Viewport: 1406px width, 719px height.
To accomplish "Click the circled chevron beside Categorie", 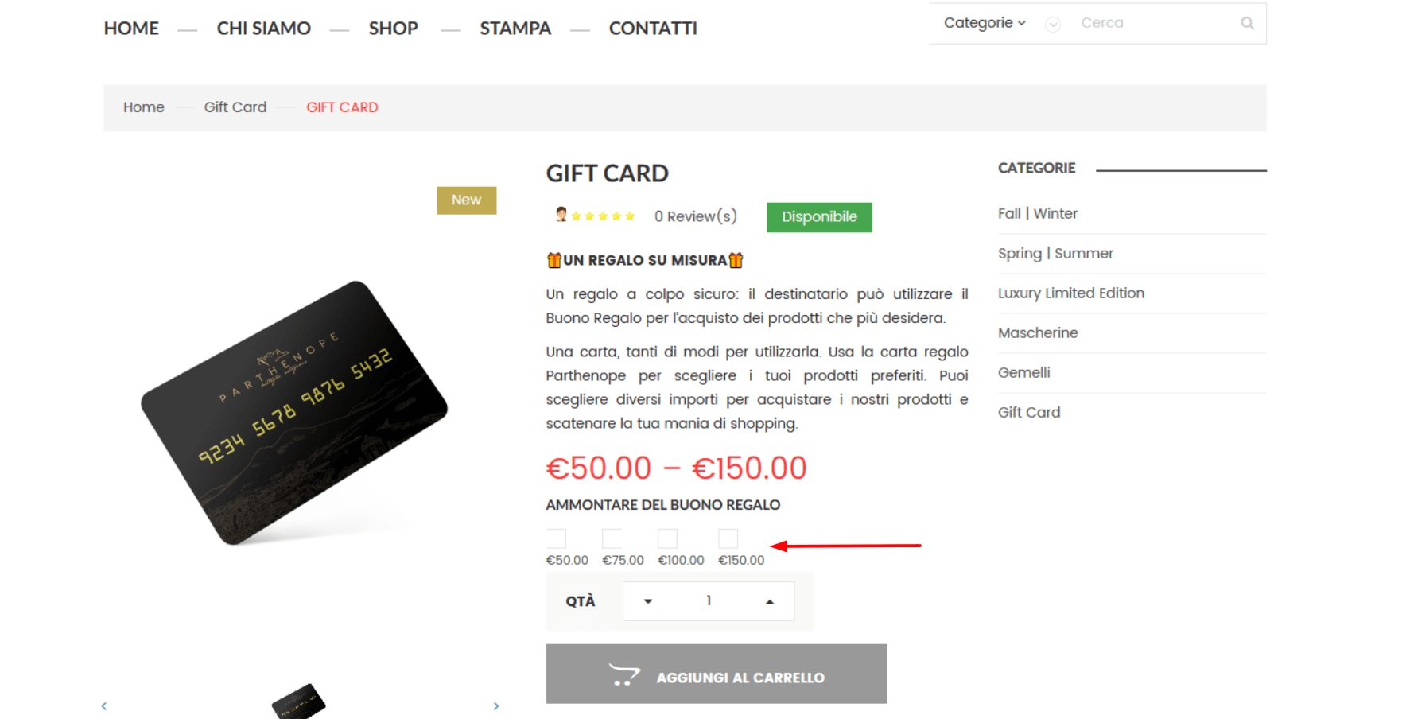I will coord(1053,24).
